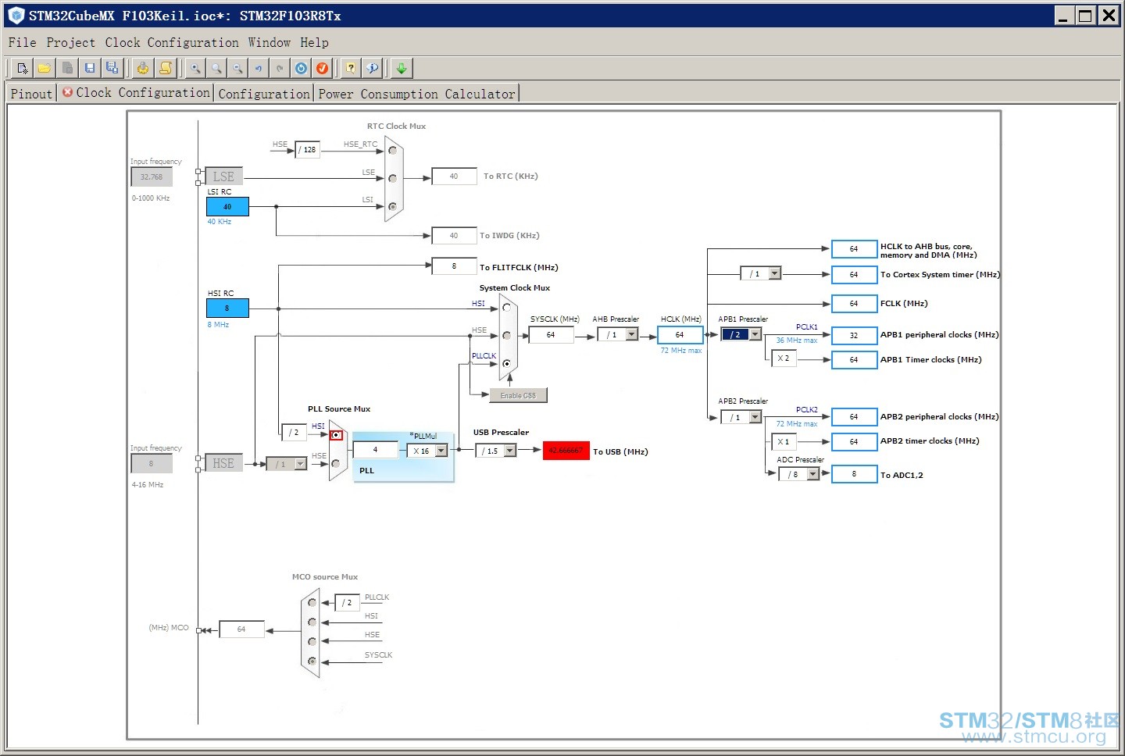Open the APB2 Prescaler dropdown

pyautogui.click(x=755, y=417)
